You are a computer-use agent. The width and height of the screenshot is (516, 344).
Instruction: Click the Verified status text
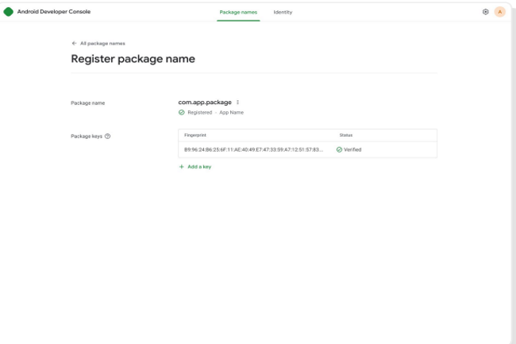click(352, 149)
